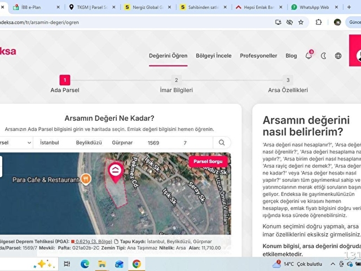Image resolution: width=361 pixels, height=271 pixels.
Task: Click the Endeksa logo
Action: 8,51
